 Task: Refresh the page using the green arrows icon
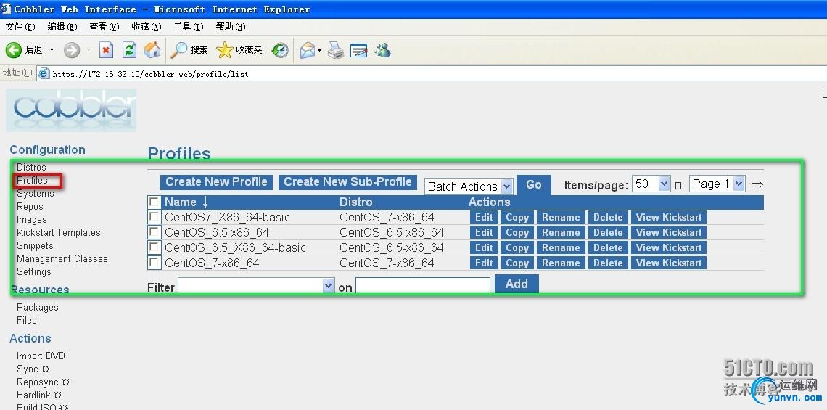coord(129,50)
